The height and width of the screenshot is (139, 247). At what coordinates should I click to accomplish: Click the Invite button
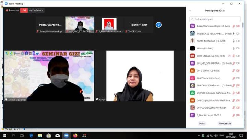(202, 124)
